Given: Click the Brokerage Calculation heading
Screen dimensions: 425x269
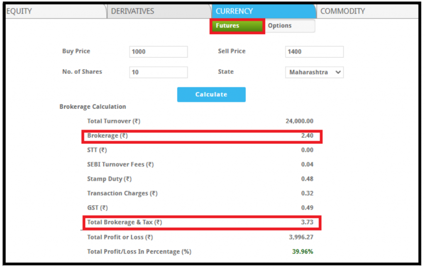Looking at the screenshot, I should pos(93,107).
